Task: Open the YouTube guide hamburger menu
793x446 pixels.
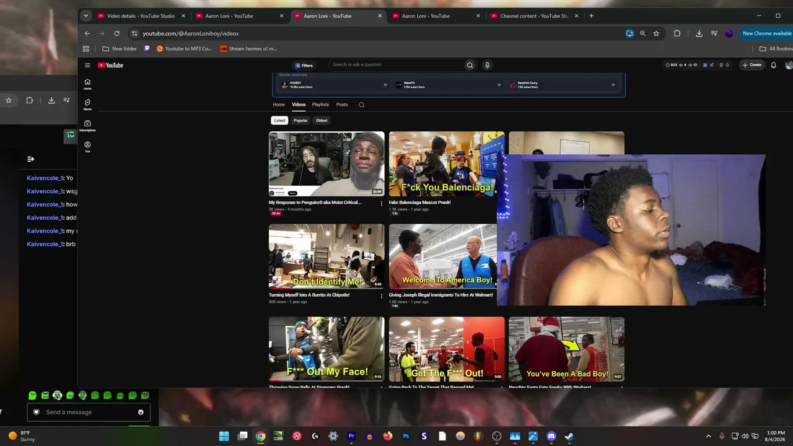Action: (x=87, y=65)
